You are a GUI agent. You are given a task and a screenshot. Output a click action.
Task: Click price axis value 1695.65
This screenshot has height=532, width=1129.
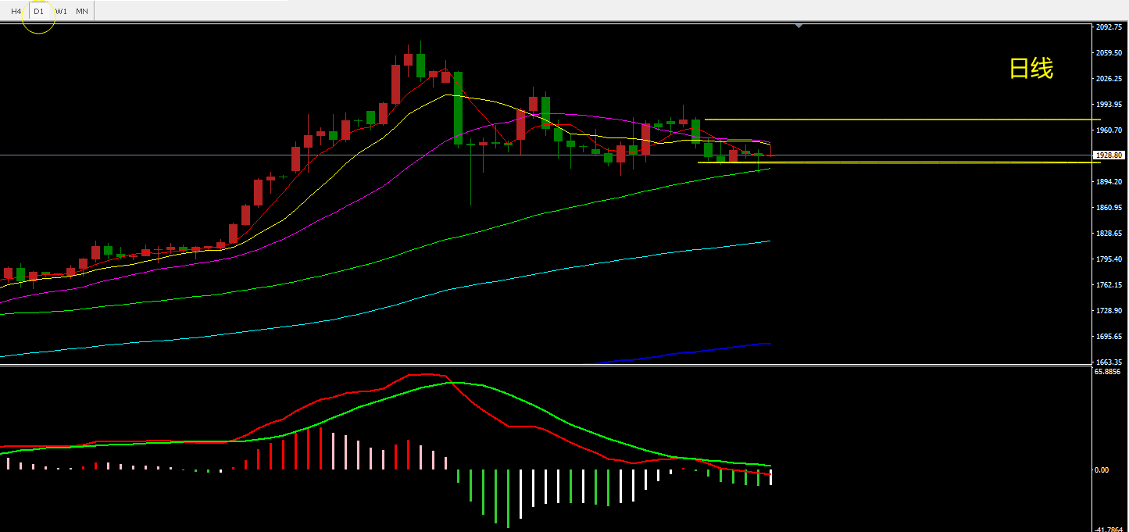[x=1109, y=336]
